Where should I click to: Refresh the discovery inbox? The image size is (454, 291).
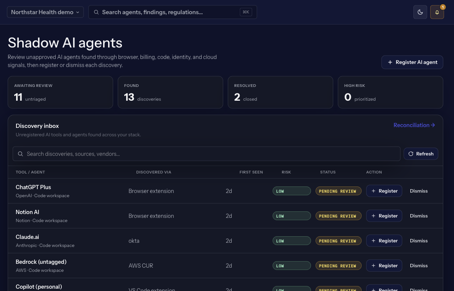coord(421,154)
